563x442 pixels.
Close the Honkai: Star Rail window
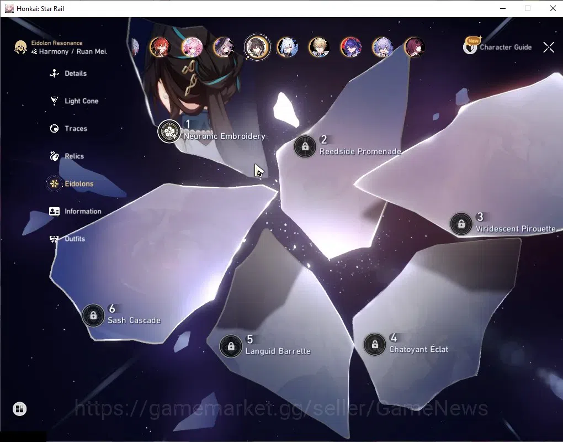(x=553, y=8)
